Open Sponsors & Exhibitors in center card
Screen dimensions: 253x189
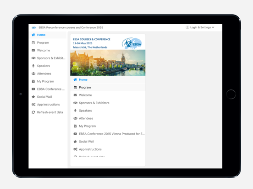pyautogui.click(x=108, y=103)
